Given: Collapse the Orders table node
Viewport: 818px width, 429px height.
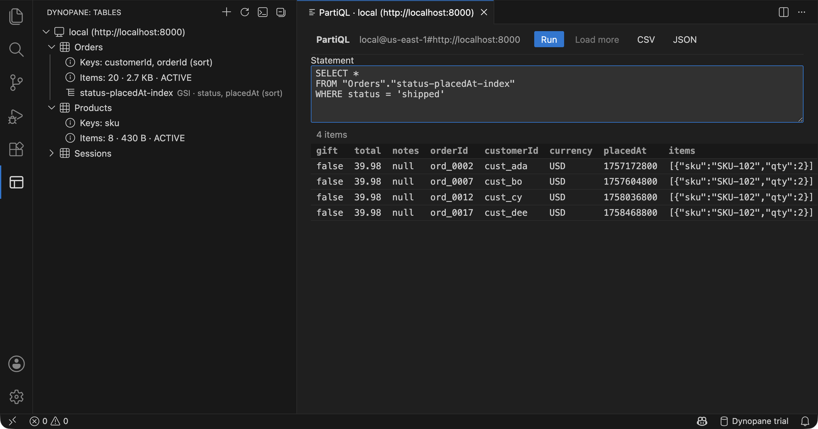Looking at the screenshot, I should [52, 47].
